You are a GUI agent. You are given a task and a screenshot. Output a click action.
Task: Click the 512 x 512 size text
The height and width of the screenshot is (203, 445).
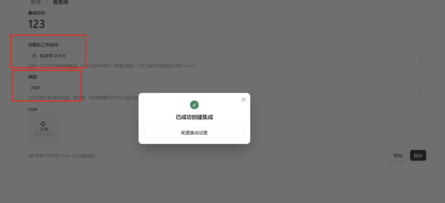(x=44, y=135)
